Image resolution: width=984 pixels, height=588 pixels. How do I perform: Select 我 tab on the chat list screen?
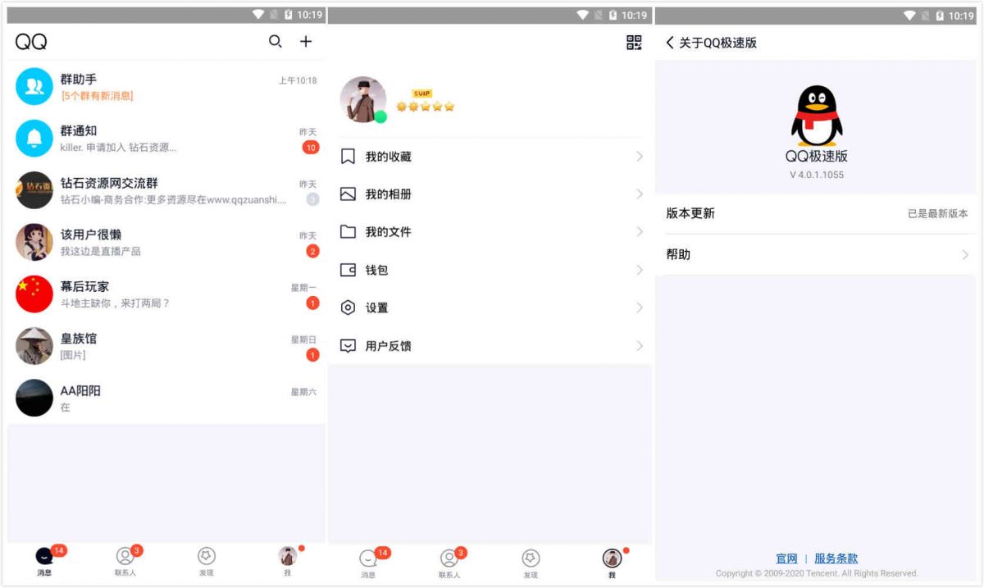[x=288, y=561]
